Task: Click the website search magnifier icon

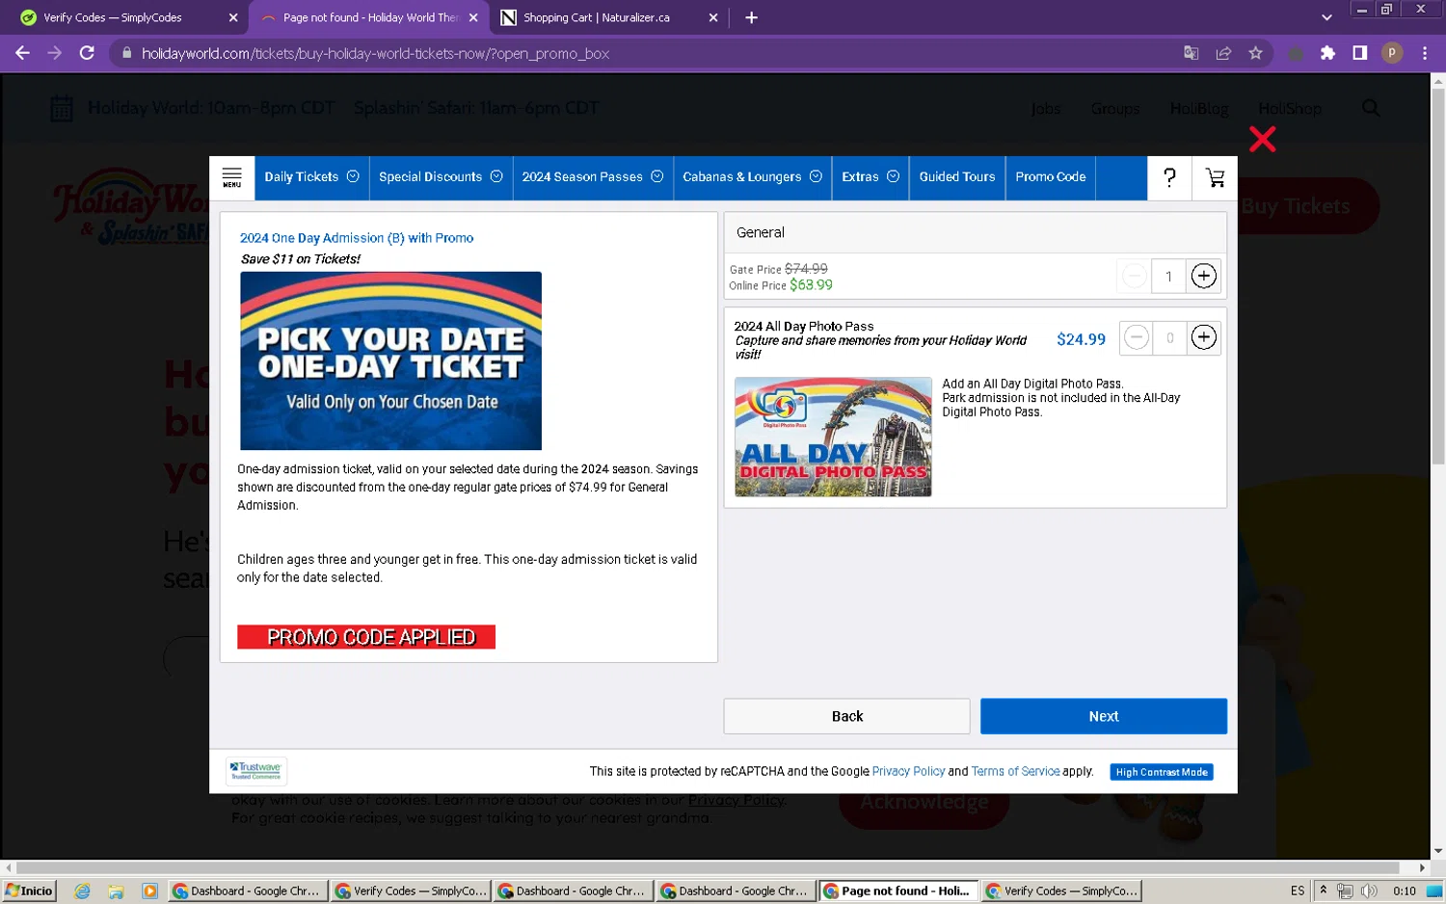Action: 1370,108
